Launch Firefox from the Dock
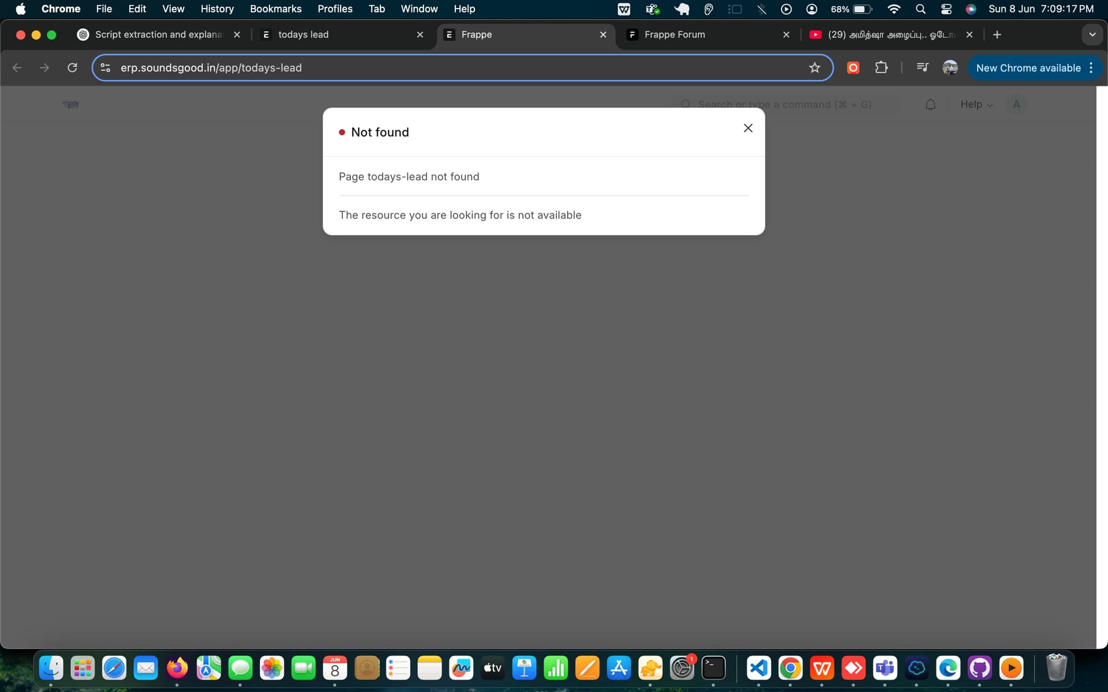Viewport: 1108px width, 692px height. point(177,668)
